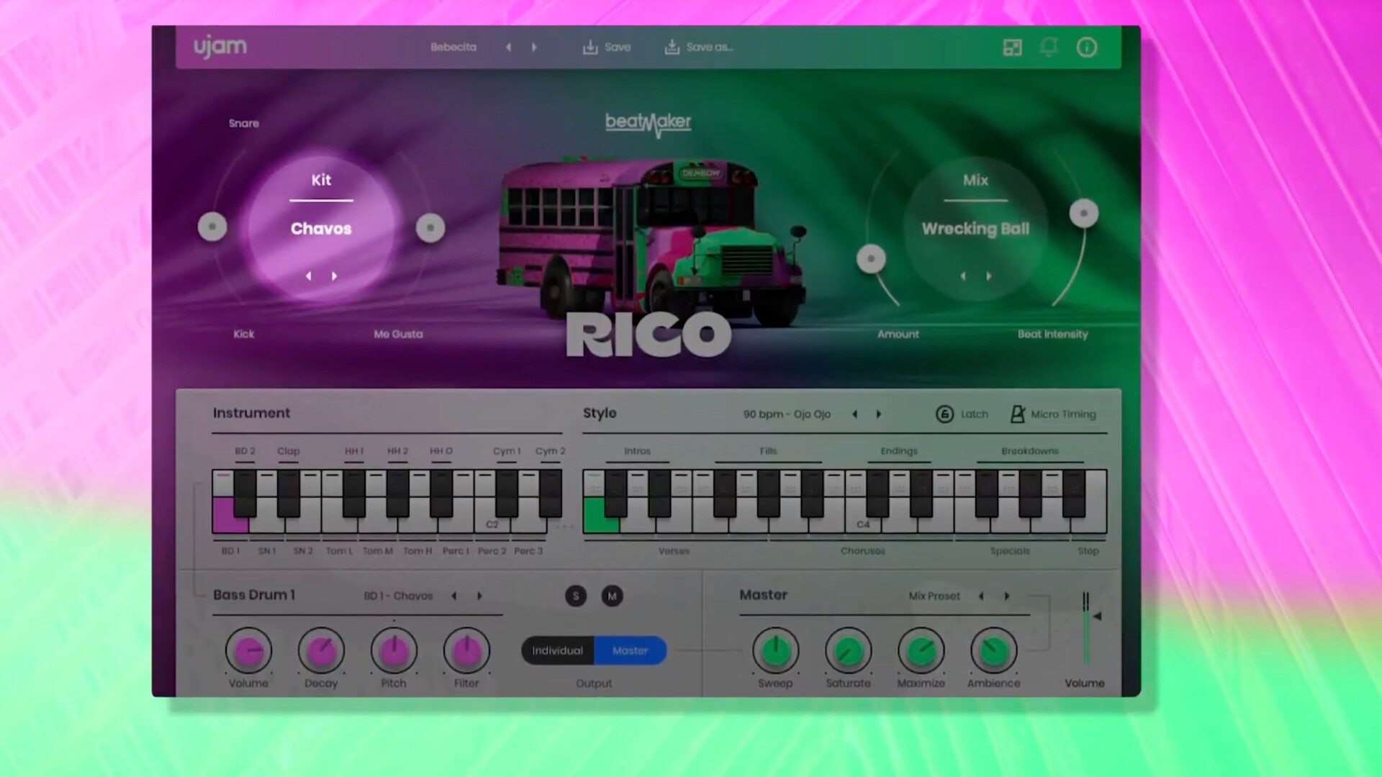
Task: Mute Bass Drum 1 with M button
Action: [612, 596]
